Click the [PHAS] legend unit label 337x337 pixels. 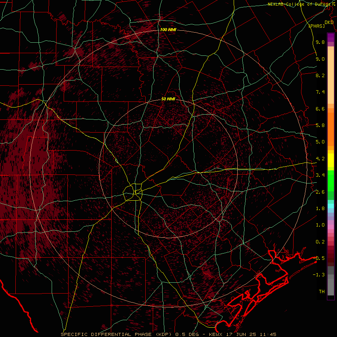pos(316,26)
